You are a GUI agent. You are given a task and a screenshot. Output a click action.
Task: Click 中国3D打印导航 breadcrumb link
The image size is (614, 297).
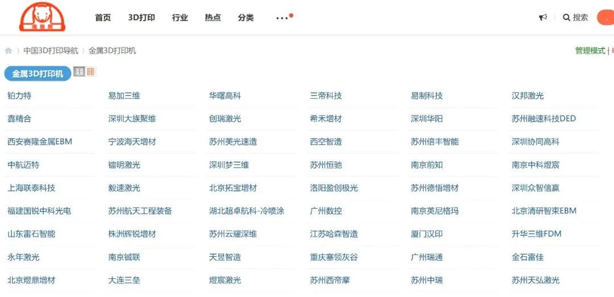coord(51,50)
